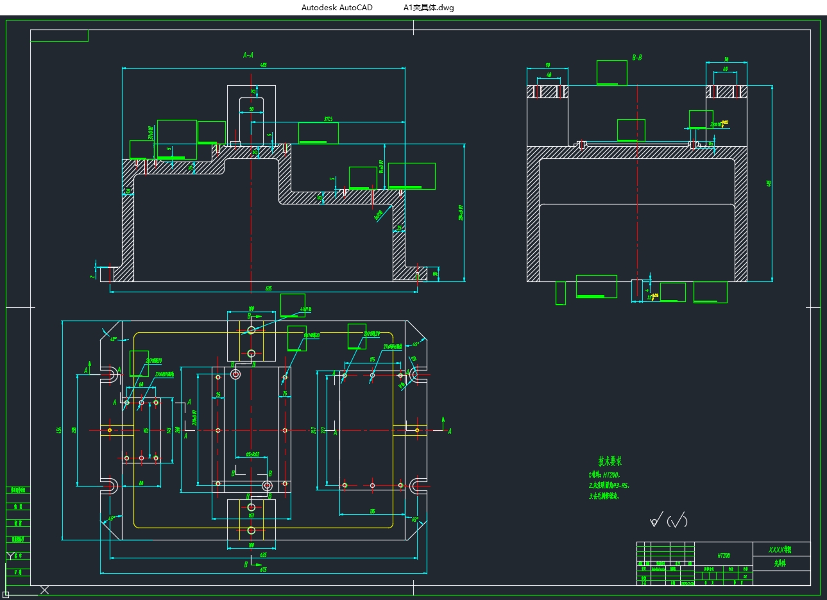Select technical note 1 about HT200 material
The width and height of the screenshot is (827, 600).
604,476
